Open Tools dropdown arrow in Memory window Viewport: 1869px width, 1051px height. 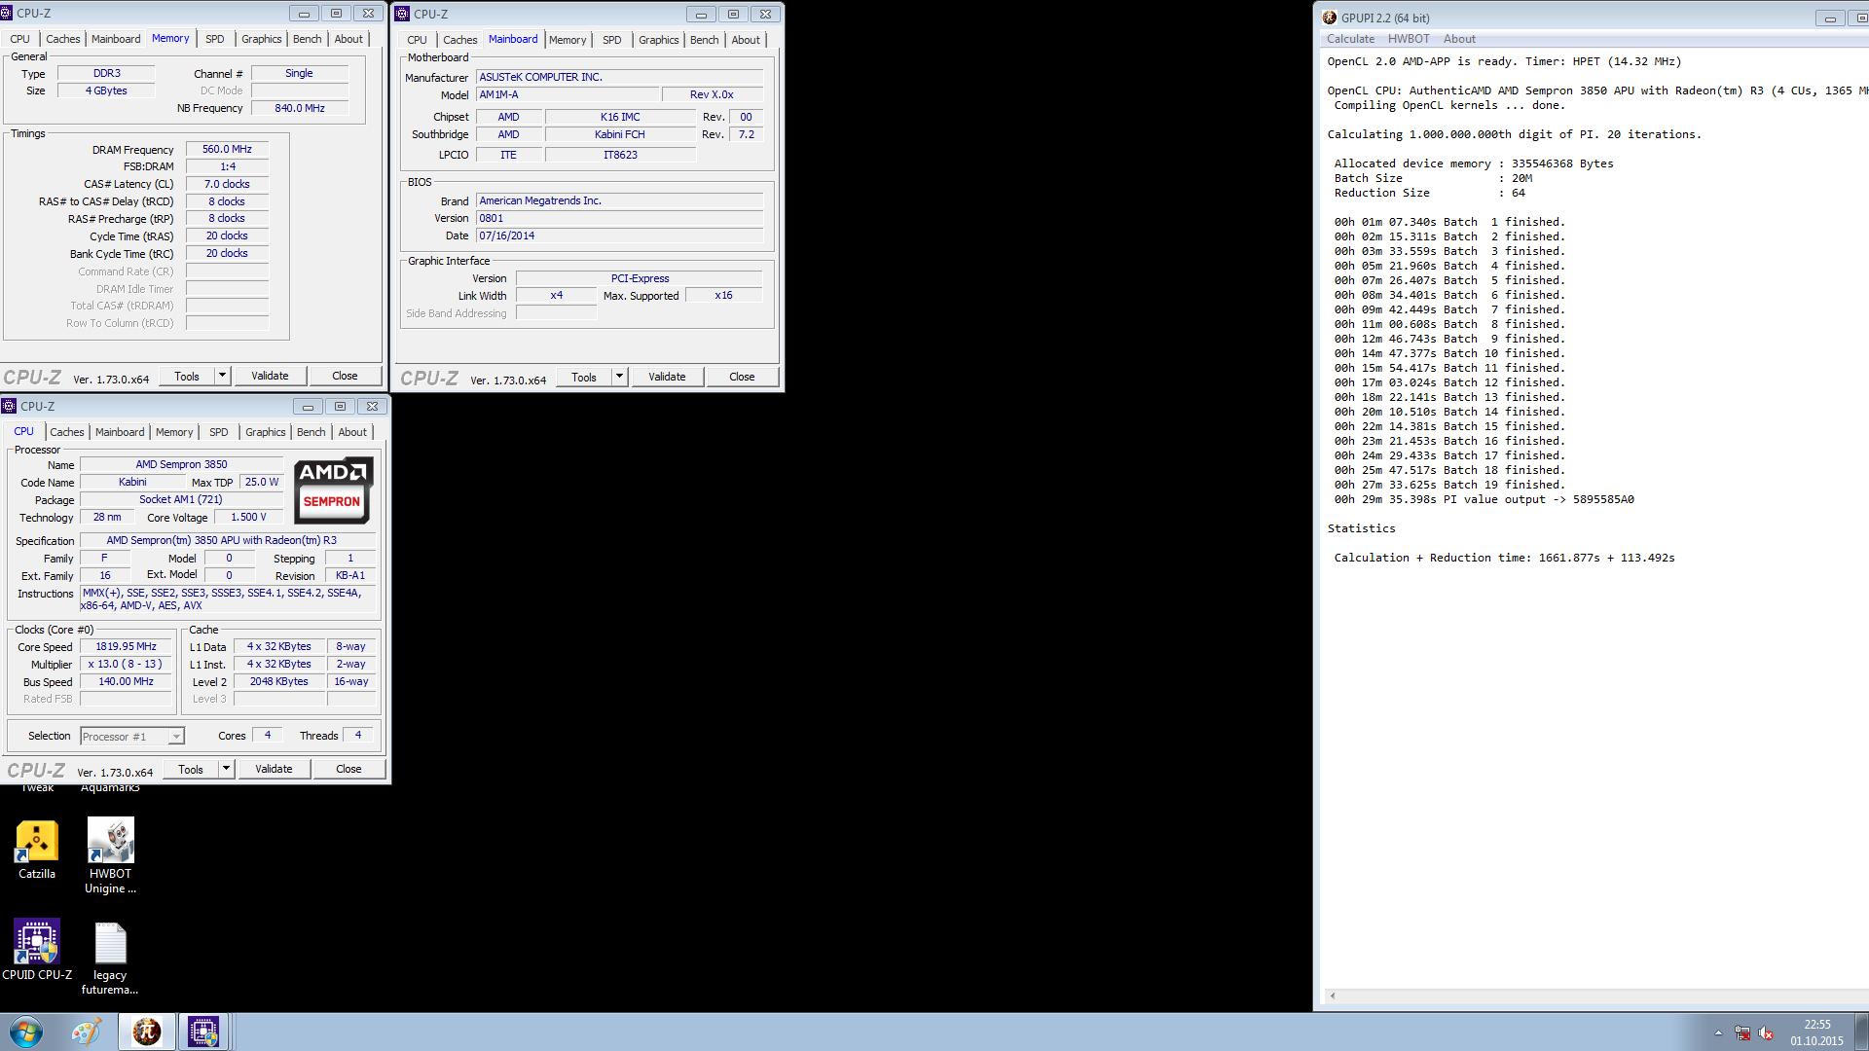point(222,376)
